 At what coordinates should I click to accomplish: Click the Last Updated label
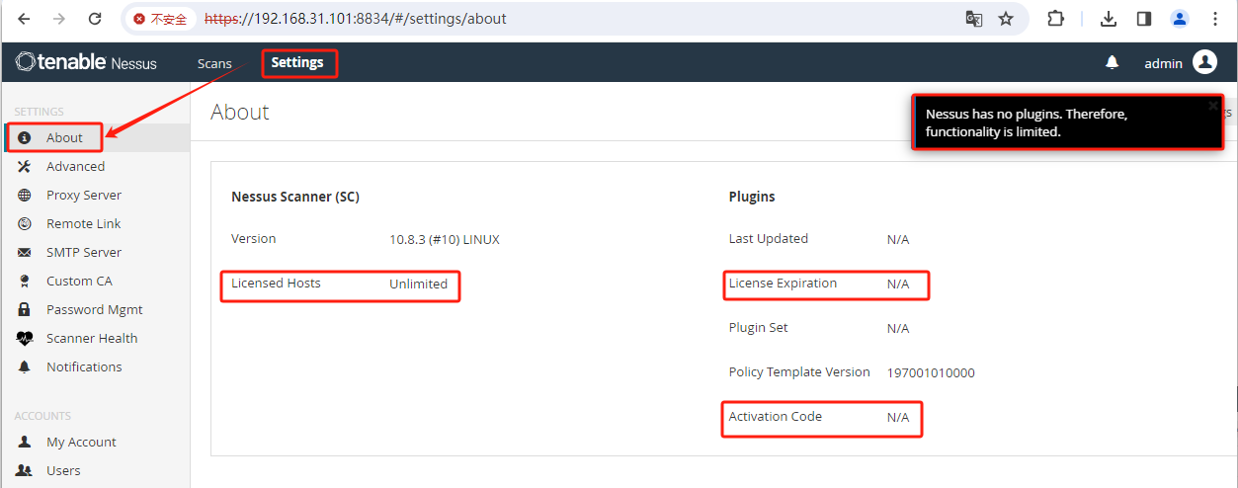click(769, 239)
